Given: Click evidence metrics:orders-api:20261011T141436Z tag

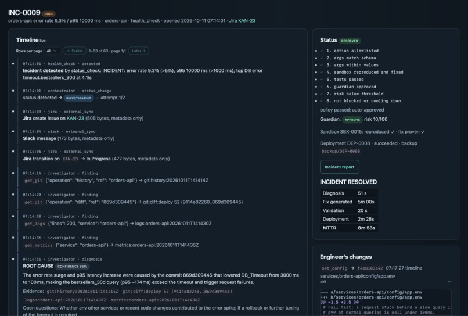Looking at the screenshot, I should click(x=155, y=300).
